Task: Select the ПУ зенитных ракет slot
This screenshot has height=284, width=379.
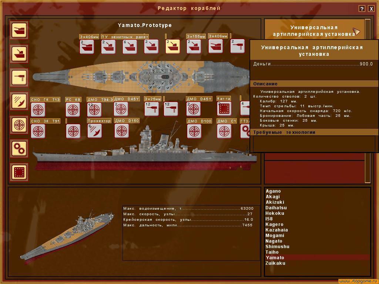Action: [x=108, y=47]
